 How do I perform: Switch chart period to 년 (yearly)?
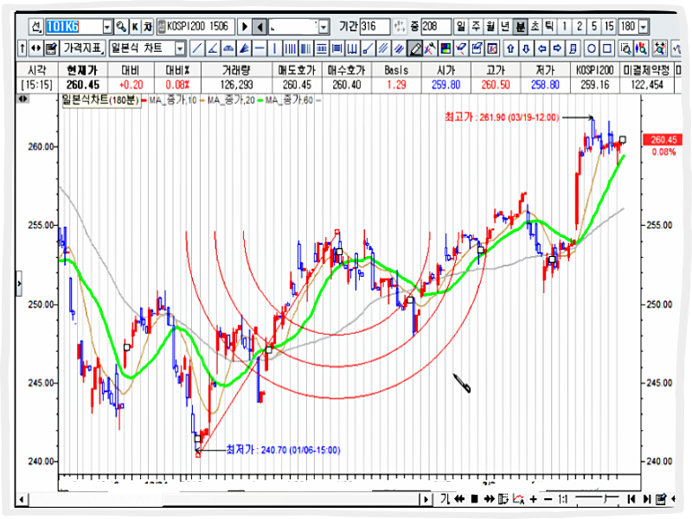(x=505, y=27)
